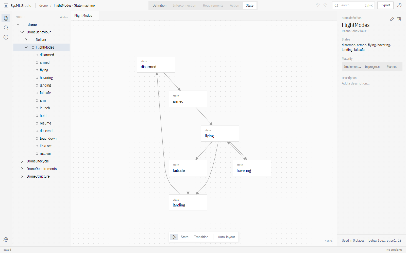
Task: Click the redo arrow icon
Action: click(x=325, y=5)
